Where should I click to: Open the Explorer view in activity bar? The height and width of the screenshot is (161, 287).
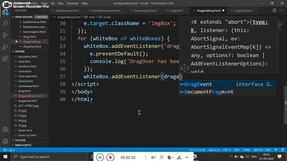[x=5, y=13]
